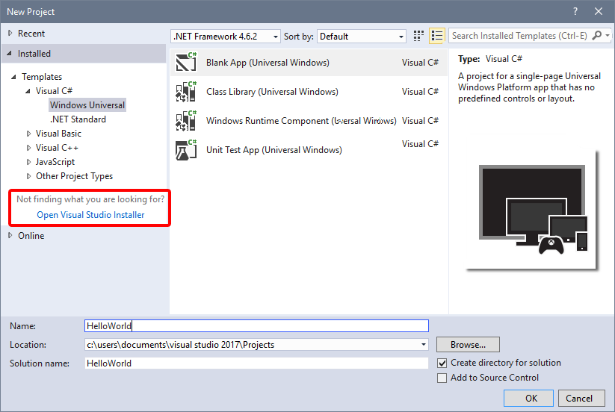Click the Installed label

(x=34, y=53)
